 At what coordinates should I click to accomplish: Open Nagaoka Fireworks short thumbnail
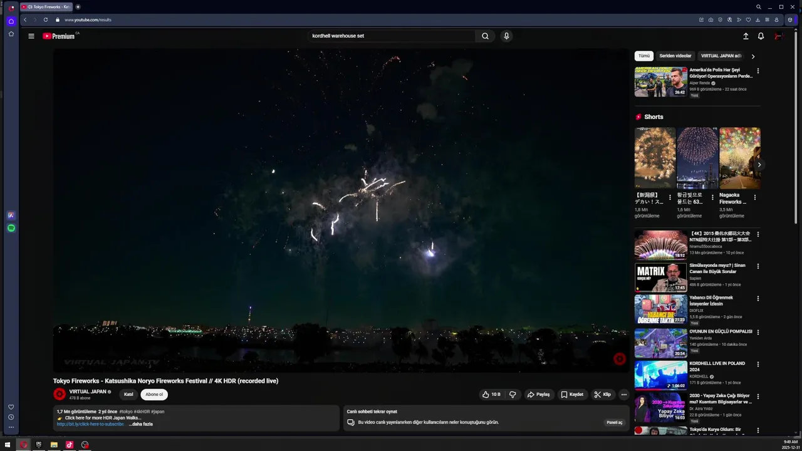tap(740, 158)
